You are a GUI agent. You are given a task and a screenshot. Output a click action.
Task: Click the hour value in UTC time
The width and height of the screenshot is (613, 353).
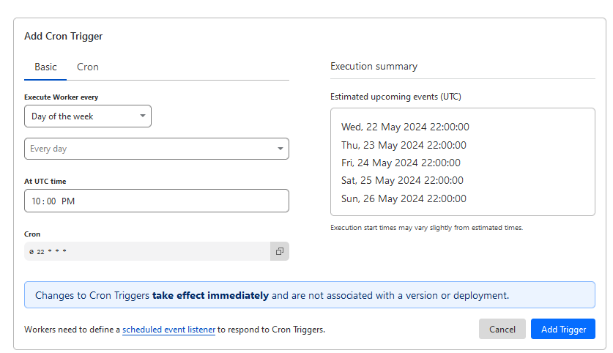pos(37,201)
